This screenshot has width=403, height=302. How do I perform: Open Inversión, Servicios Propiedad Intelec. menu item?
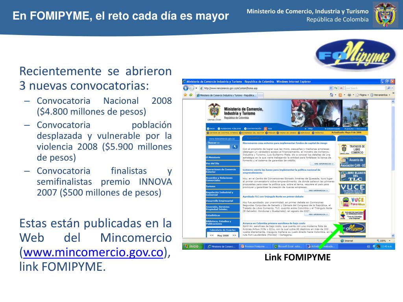tap(223, 208)
